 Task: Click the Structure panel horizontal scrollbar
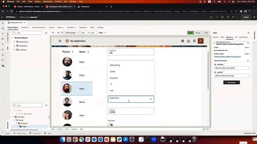24,130
